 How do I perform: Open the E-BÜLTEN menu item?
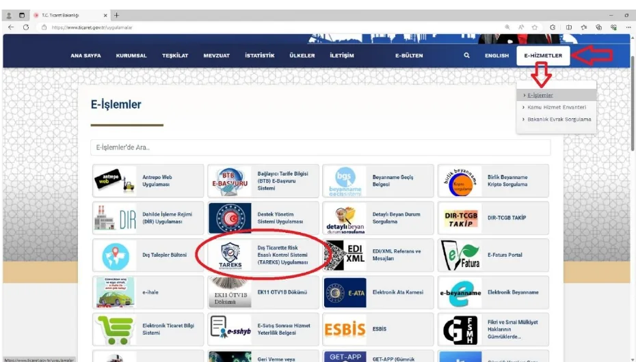pos(409,55)
